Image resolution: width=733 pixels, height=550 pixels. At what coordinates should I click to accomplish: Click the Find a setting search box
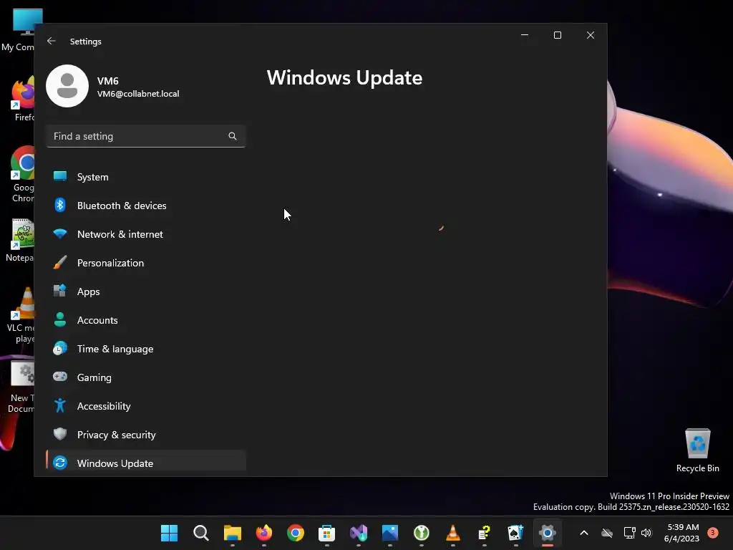(146, 136)
